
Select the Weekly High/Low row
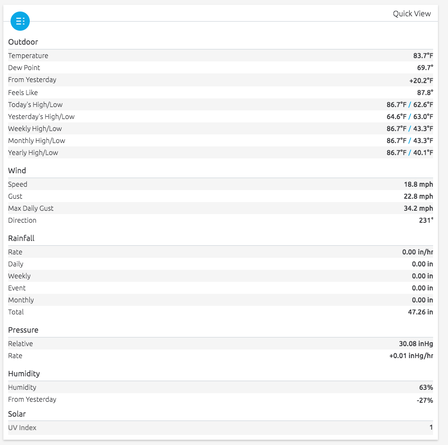tap(220, 129)
